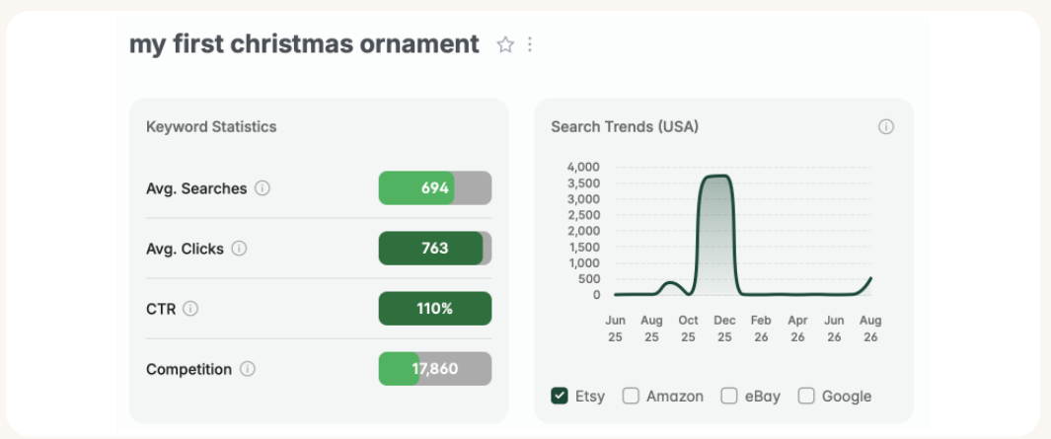Click the Avg. Clicks label
This screenshot has height=439, width=1051.
185,250
